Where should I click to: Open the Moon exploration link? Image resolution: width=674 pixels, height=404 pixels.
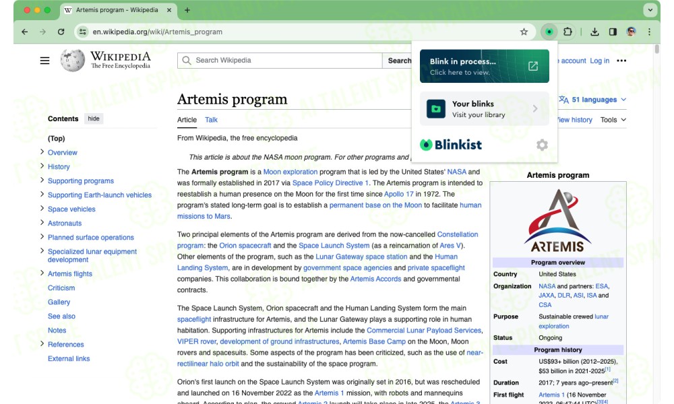(290, 172)
